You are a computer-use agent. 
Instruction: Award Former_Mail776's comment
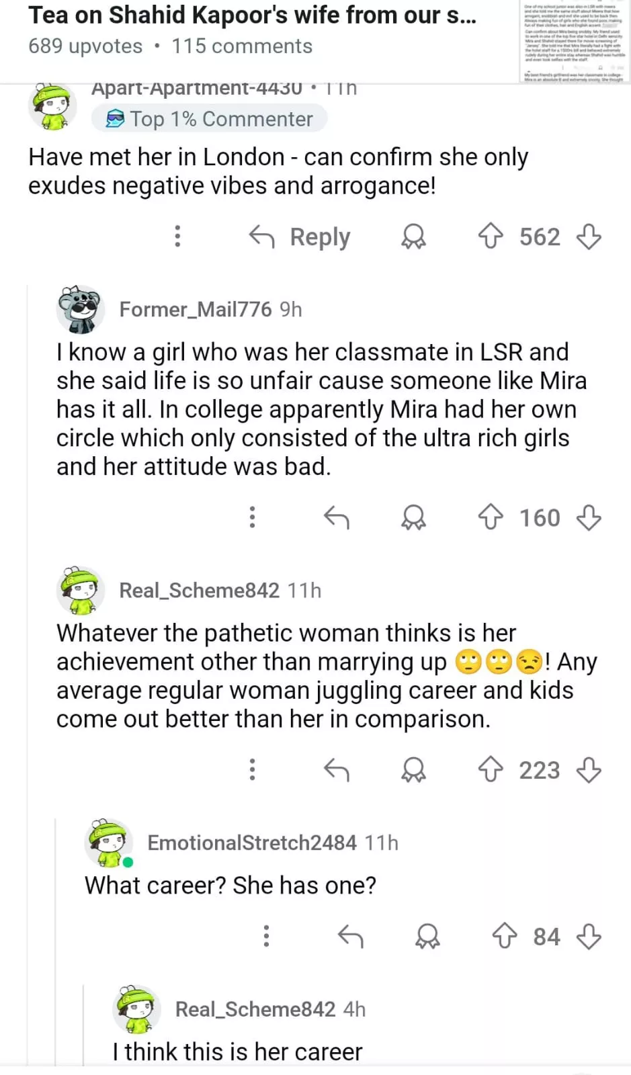pyautogui.click(x=413, y=517)
